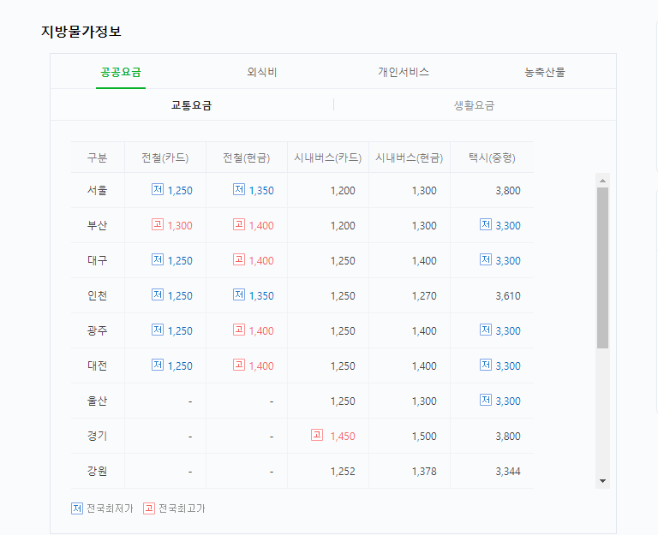Screen dimensions: 658x535
Task: Click the 구분 column header
Action: (98, 158)
